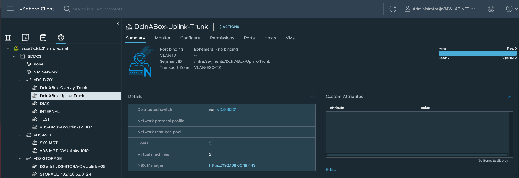Collapse the Details panel
The height and width of the screenshot is (178, 519).
312,97
